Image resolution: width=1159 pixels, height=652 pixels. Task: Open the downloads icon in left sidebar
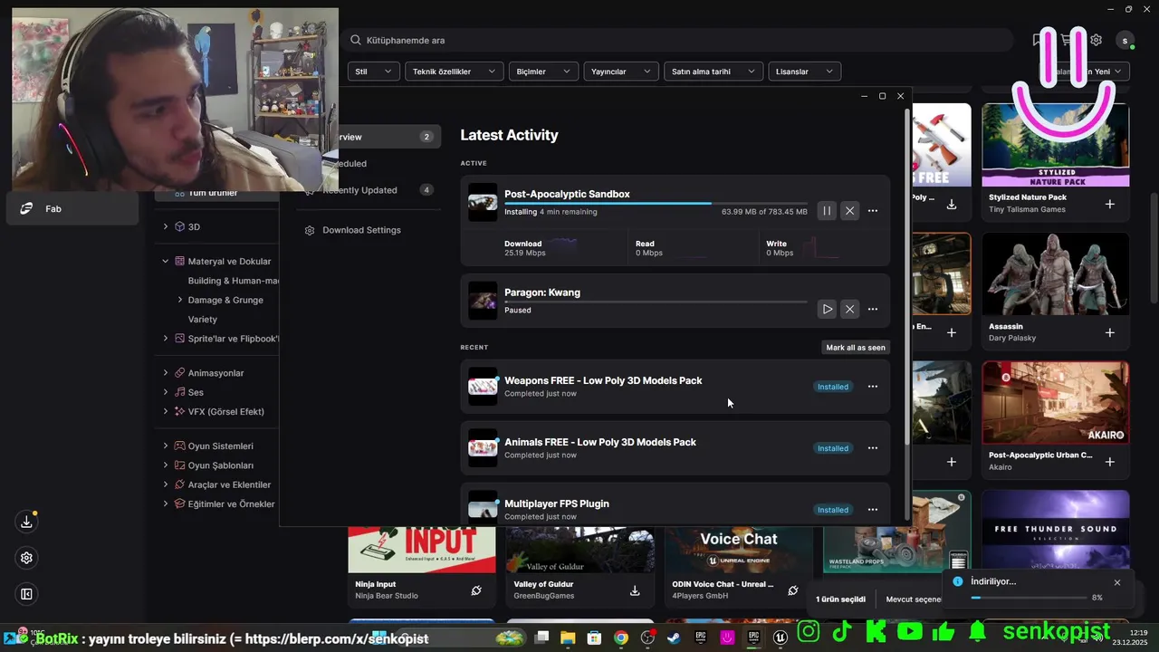click(x=26, y=522)
